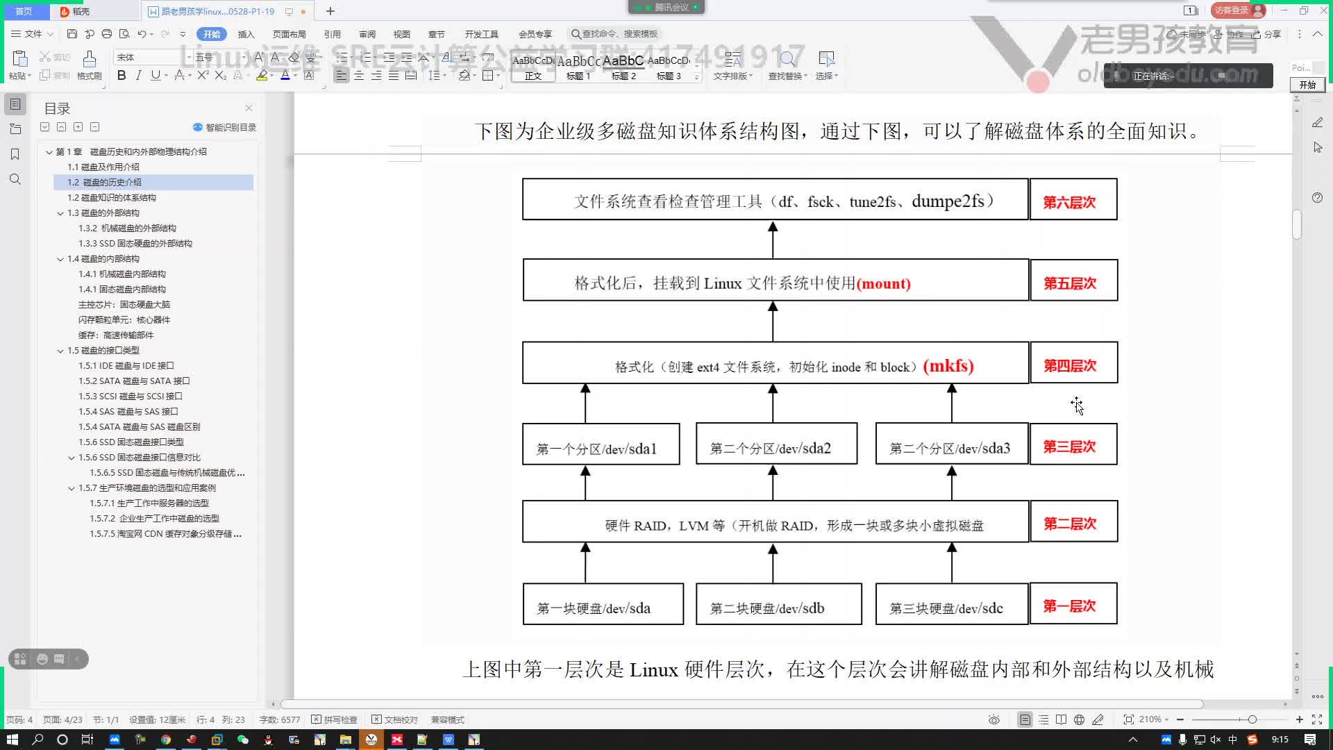
Task: Open the font name dropdown (宋体)
Action: click(189, 57)
